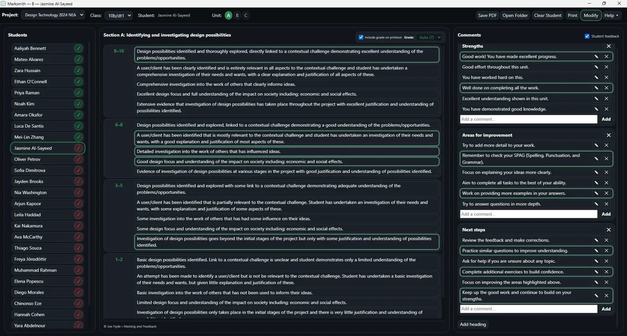
Task: Delete the 'You have worked hard on this.' comment
Action: pos(606,77)
